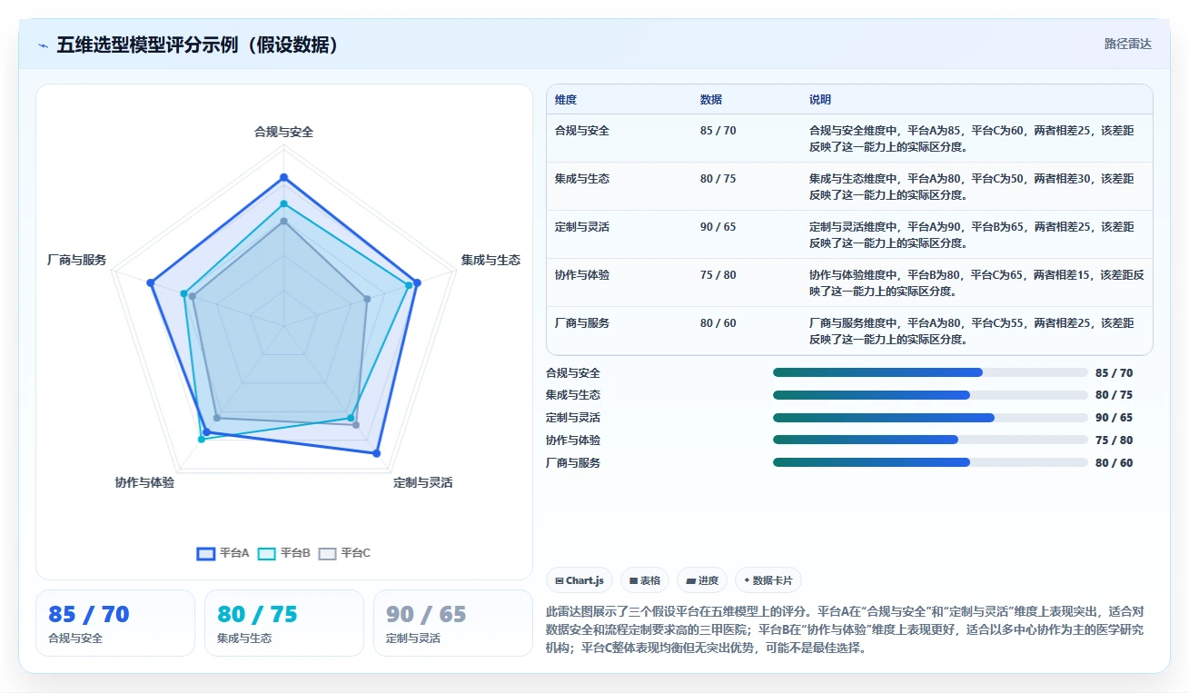The image size is (1189, 693).
Task: Click the 合规与安全 radar axis label
Action: [283, 132]
